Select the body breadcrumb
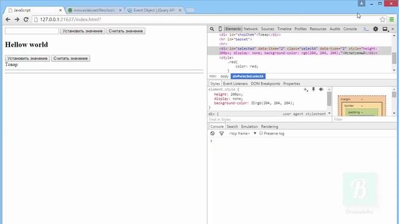Screen dimensions: 399x224 tap(224, 76)
